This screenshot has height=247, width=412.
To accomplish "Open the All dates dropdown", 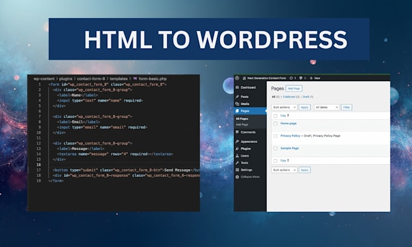I will (327, 107).
